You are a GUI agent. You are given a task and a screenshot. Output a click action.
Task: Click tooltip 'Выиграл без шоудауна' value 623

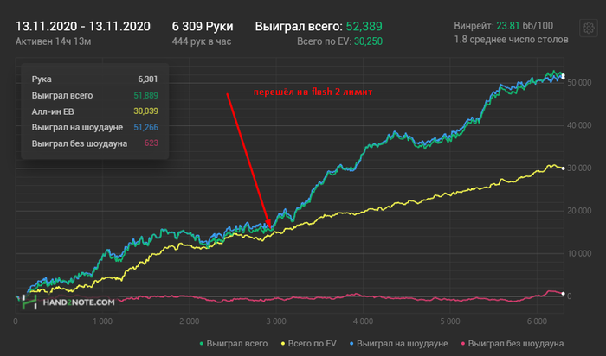tap(151, 143)
